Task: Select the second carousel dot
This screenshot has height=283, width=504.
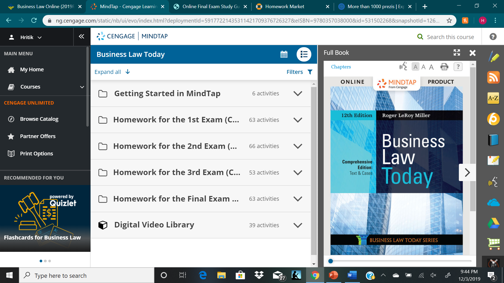Action: (45, 261)
